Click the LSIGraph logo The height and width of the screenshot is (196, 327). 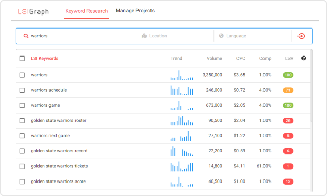(33, 11)
